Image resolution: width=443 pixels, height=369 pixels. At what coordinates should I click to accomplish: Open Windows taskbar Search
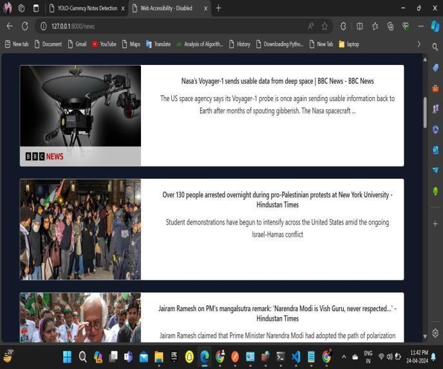(82, 357)
